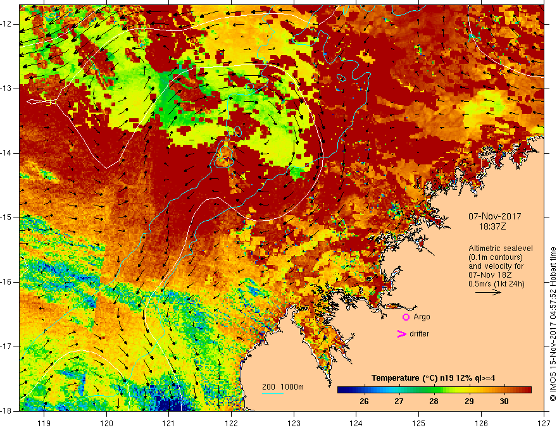Viewport: 557px width, 430px height.
Task: Click the magenta drifter arrowhead legend symbol
Action: pos(401,334)
